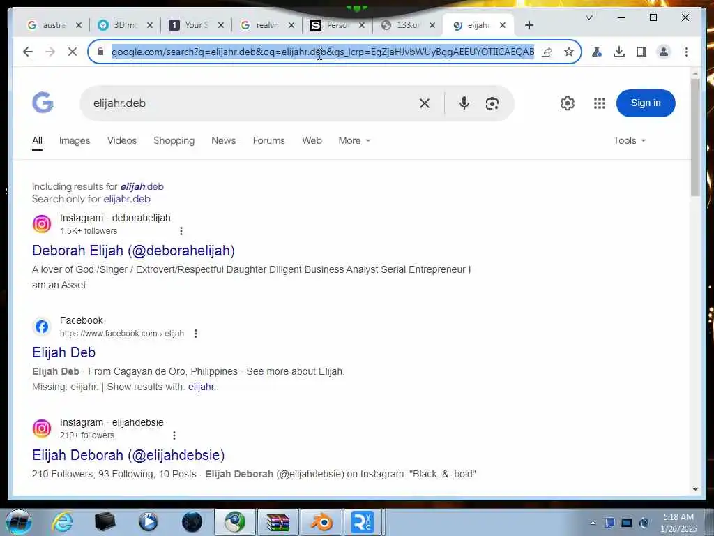Viewport: 714px width, 536px height.
Task: Switch to the 'Perso' browser tab
Action: [337, 26]
